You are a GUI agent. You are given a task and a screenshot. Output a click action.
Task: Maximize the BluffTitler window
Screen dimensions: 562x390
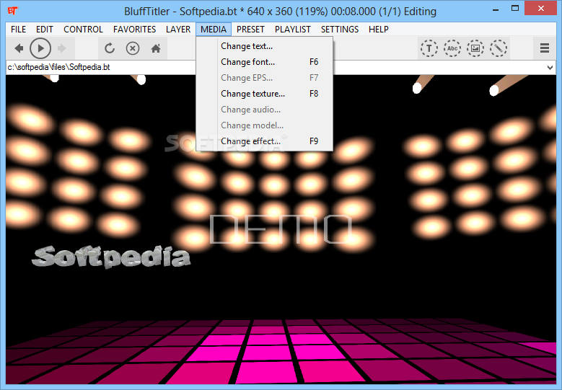(x=515, y=9)
